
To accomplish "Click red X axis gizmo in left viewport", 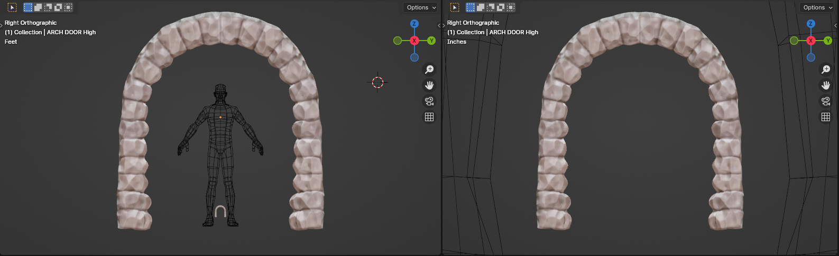I will [414, 41].
